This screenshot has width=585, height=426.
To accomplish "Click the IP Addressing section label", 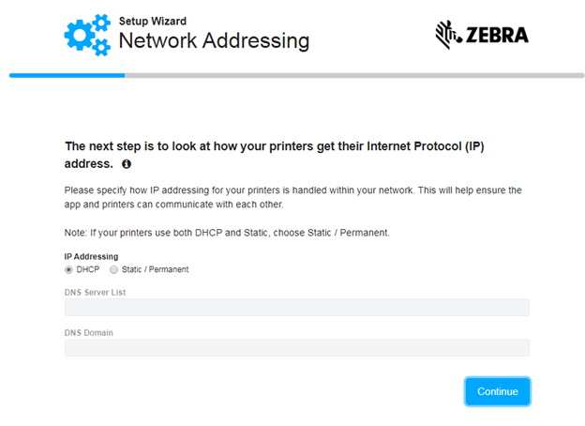I will [91, 256].
